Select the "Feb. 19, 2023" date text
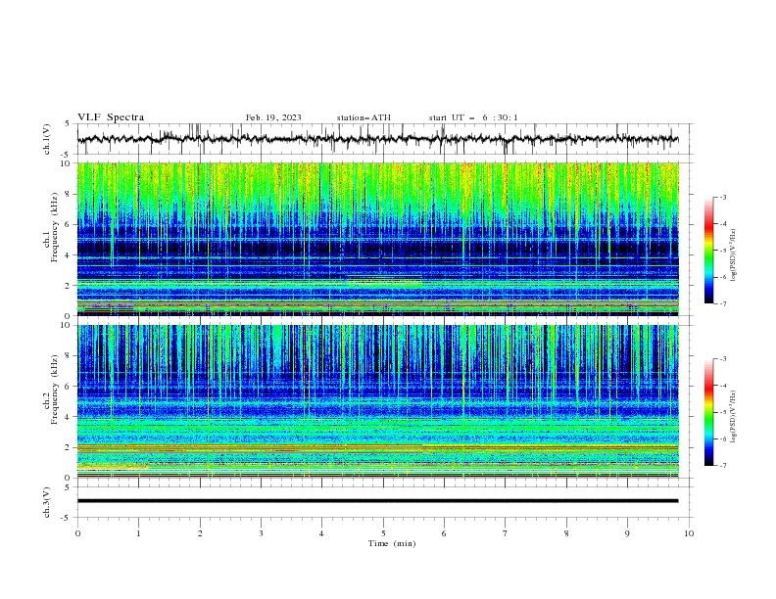This screenshot has height=599, width=776. coord(273,117)
